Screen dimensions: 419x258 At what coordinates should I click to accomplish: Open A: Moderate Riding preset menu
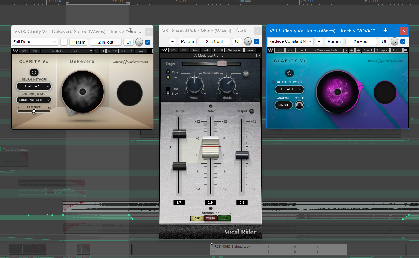click(211, 55)
